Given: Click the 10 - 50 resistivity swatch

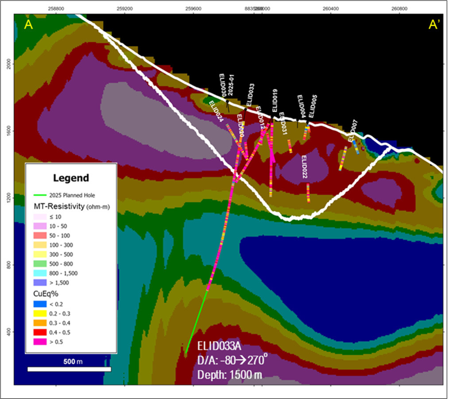Looking at the screenshot, I should [x=40, y=226].
